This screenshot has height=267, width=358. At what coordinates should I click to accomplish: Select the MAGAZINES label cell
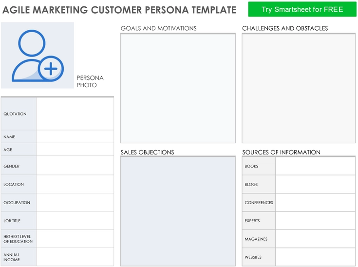pyautogui.click(x=259, y=239)
